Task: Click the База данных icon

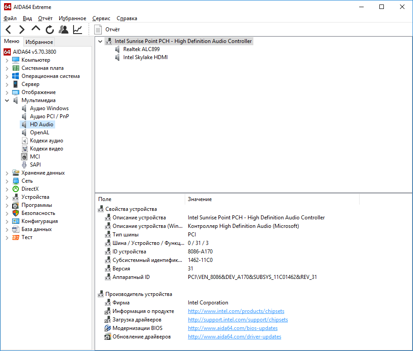Action: tap(16, 229)
